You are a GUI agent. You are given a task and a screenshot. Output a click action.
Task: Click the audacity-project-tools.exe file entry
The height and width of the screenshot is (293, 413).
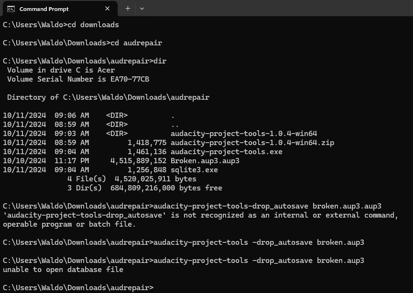pyautogui.click(x=226, y=152)
